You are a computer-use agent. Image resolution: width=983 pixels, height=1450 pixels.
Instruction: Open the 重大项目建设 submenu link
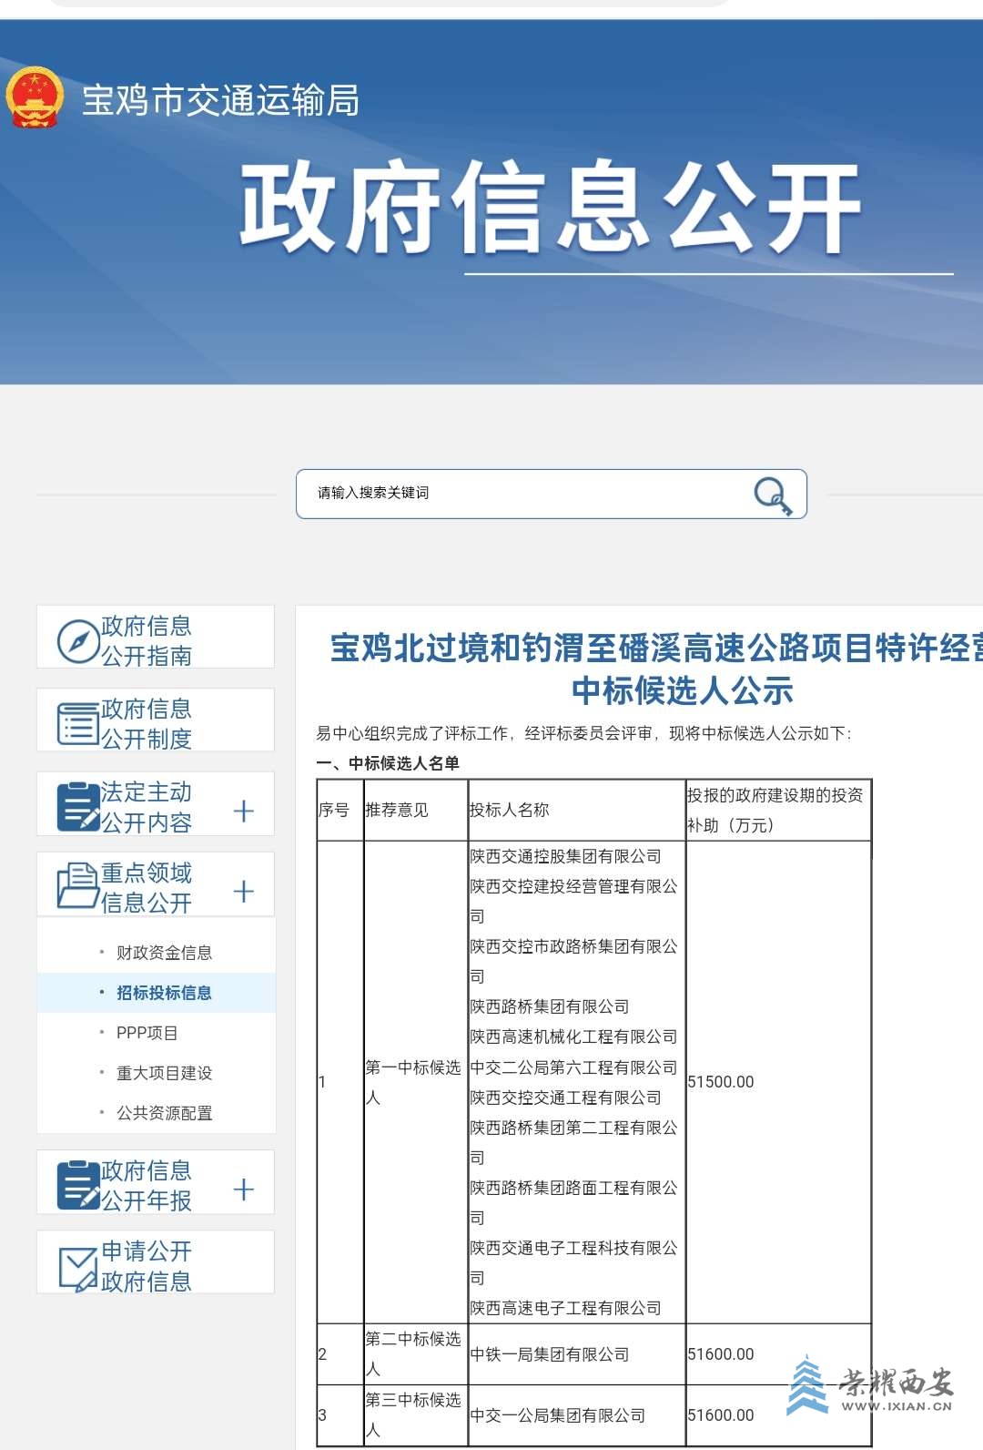[164, 1073]
